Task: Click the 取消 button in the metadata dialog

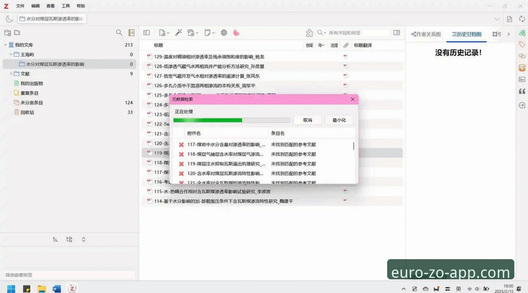Action: pyautogui.click(x=307, y=120)
